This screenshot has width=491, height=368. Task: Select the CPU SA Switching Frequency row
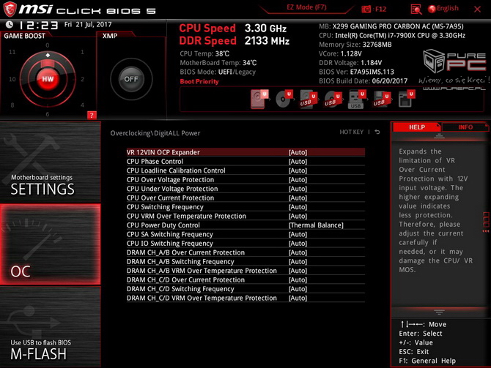click(x=245, y=234)
